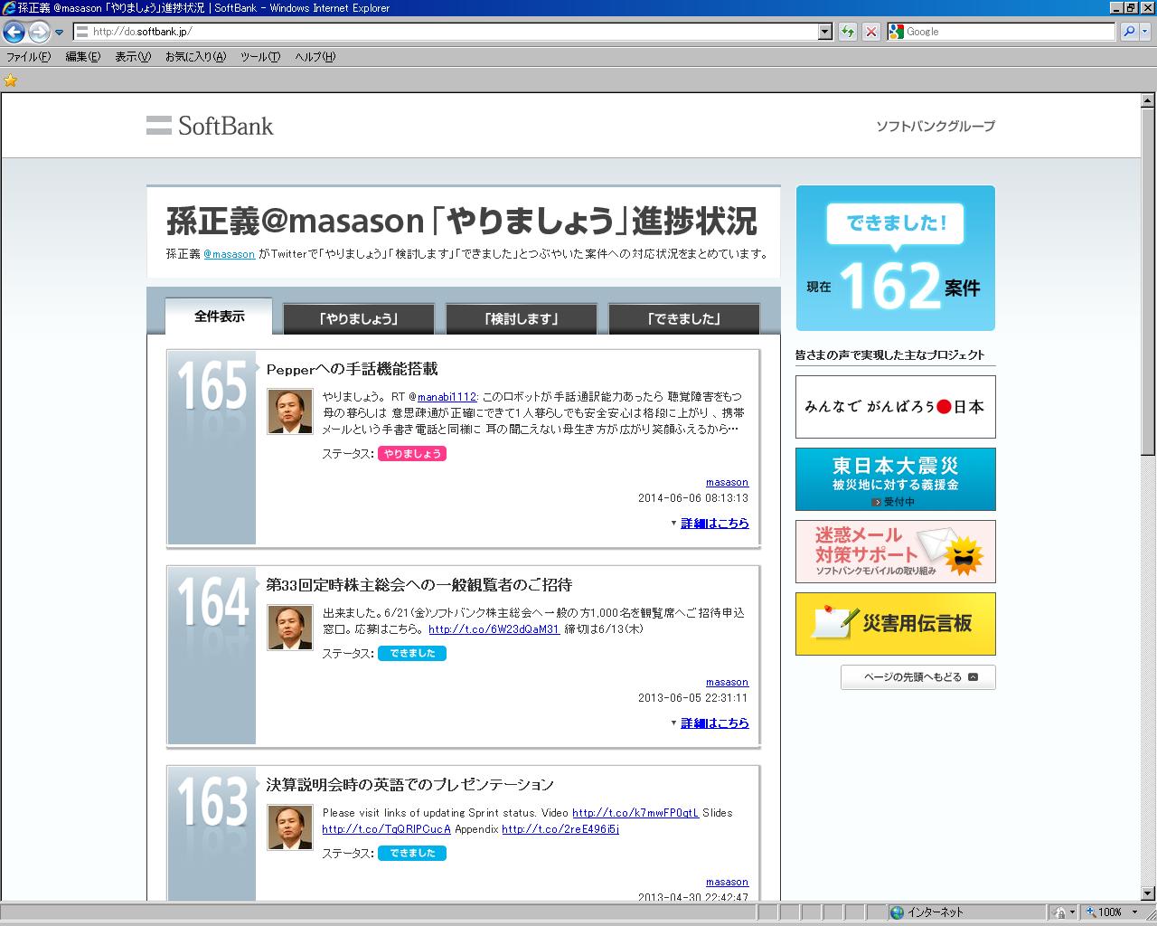This screenshot has height=926, width=1157.
Task: Click the browser Forward arrow button
Action: [39, 33]
